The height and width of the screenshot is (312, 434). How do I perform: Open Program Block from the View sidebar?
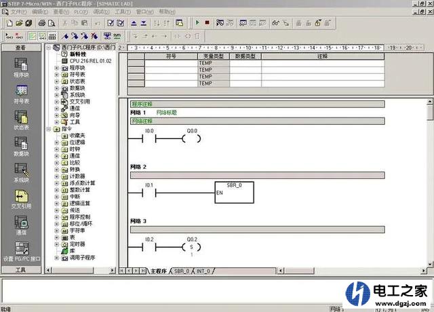click(21, 68)
